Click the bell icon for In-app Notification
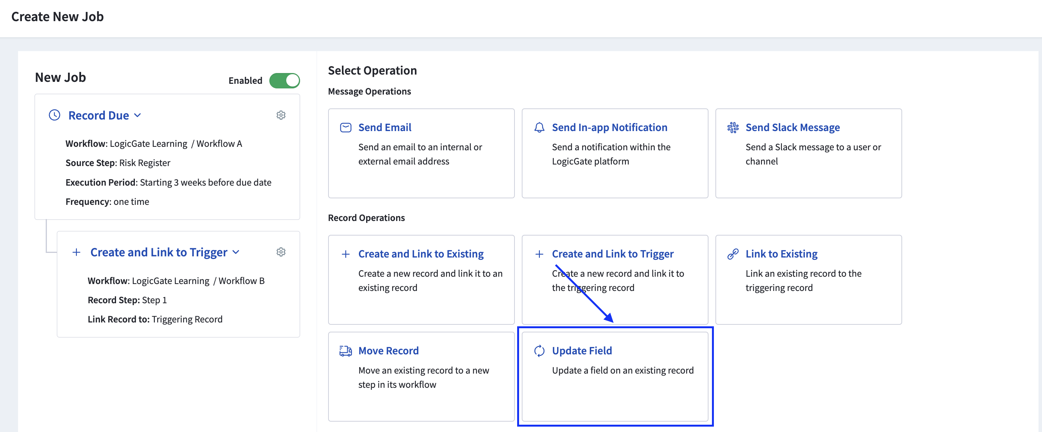Image resolution: width=1042 pixels, height=432 pixels. [539, 128]
